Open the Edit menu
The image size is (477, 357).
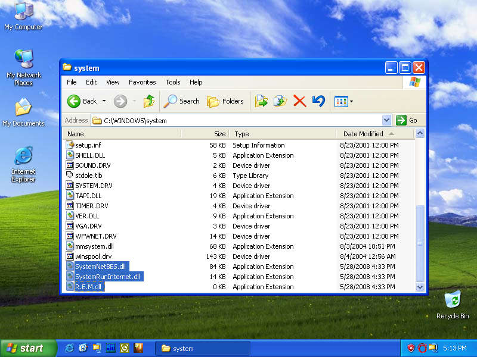point(91,82)
